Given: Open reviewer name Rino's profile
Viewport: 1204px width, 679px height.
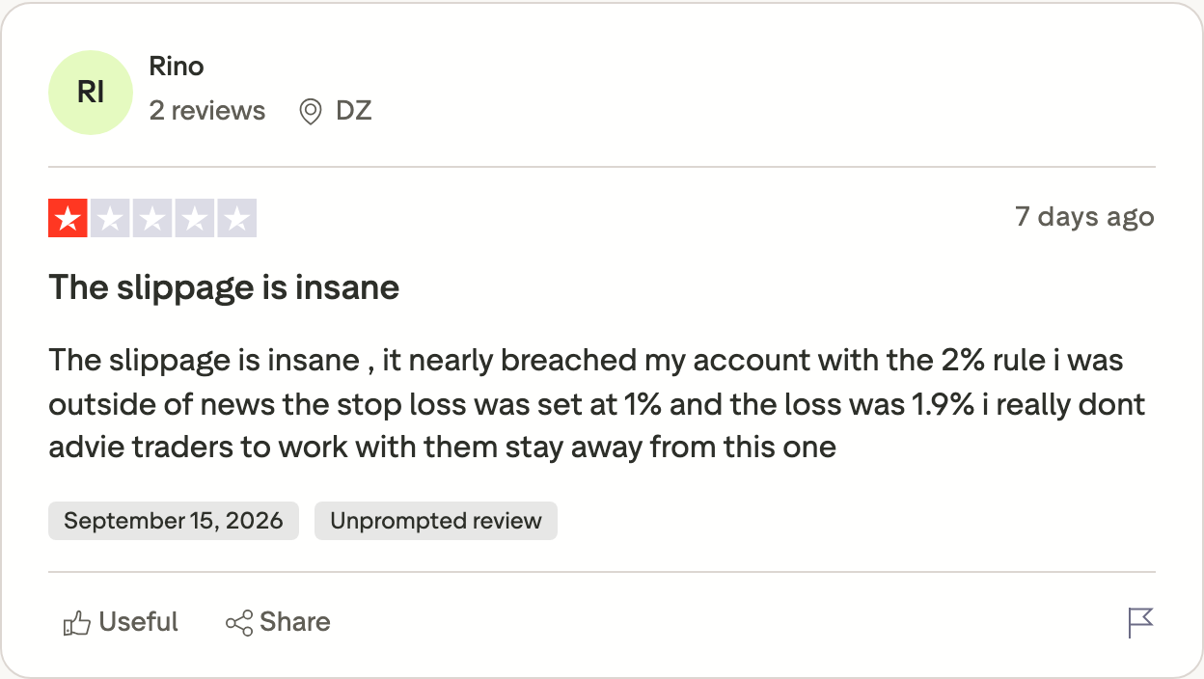Looking at the screenshot, I should pos(177,67).
